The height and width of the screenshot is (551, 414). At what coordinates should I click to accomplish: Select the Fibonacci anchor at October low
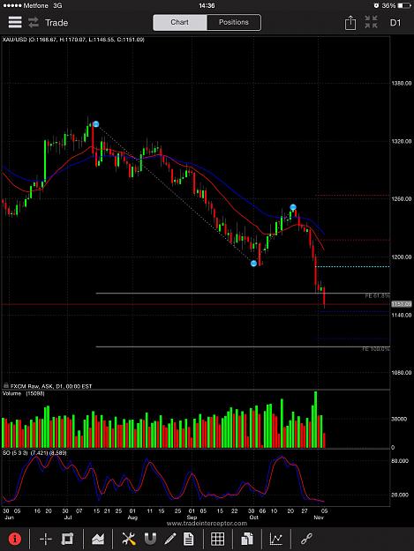pos(253,264)
